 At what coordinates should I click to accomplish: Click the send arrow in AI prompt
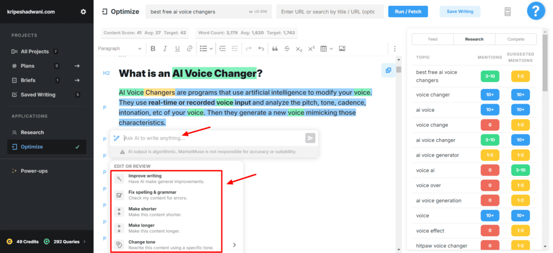coord(310,138)
